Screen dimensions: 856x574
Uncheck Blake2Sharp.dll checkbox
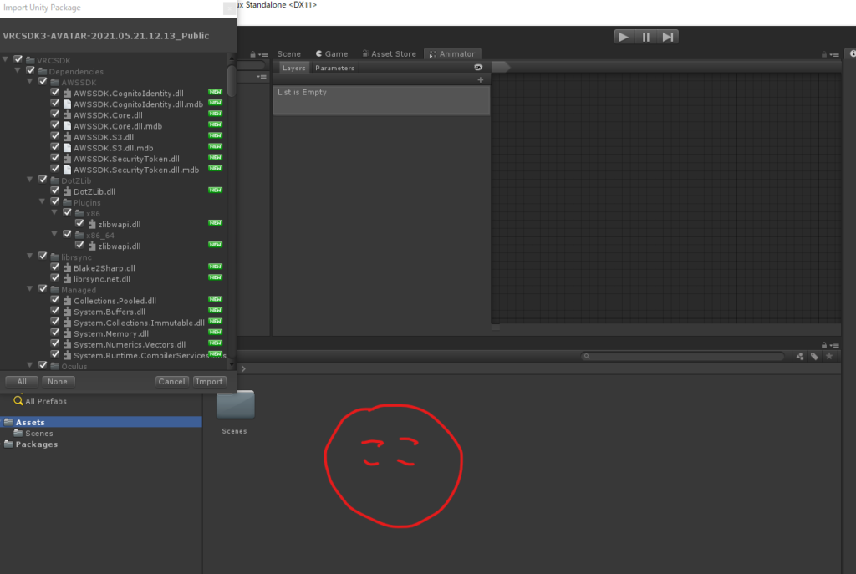tap(55, 267)
